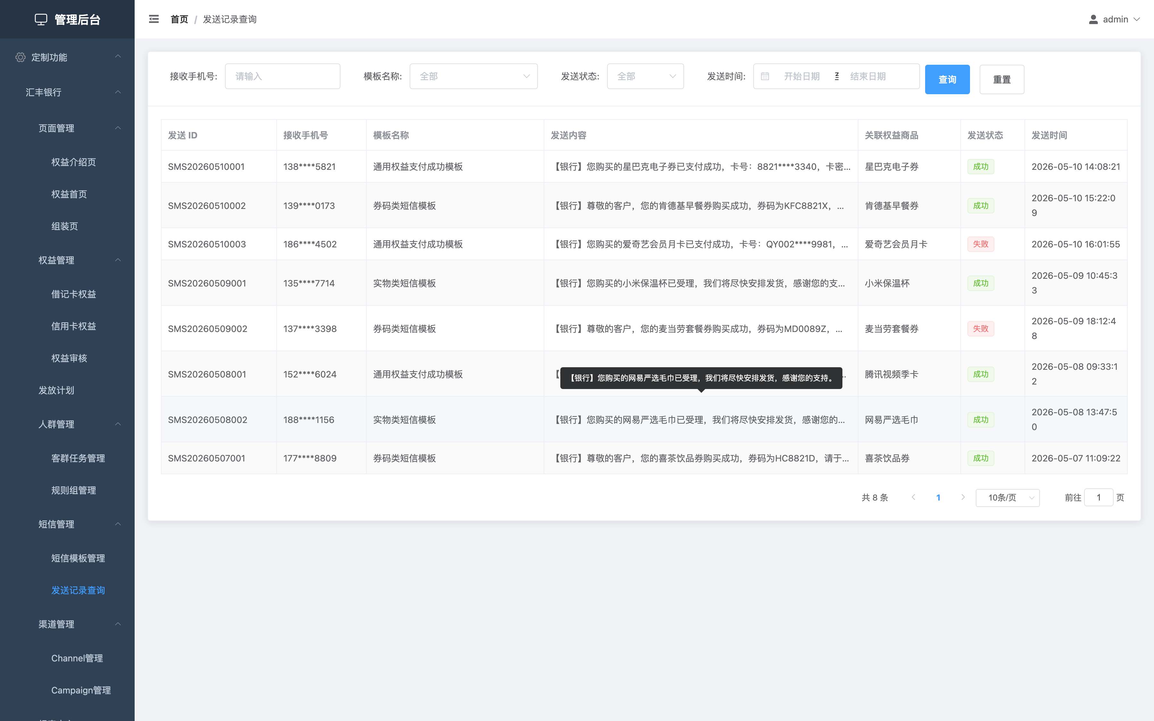
Task: Open the 发送状态 dropdown
Action: coord(645,76)
